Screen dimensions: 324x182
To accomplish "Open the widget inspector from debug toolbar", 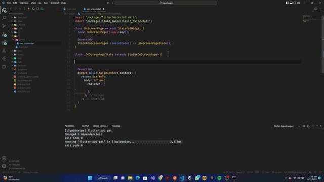I will coord(42,9).
